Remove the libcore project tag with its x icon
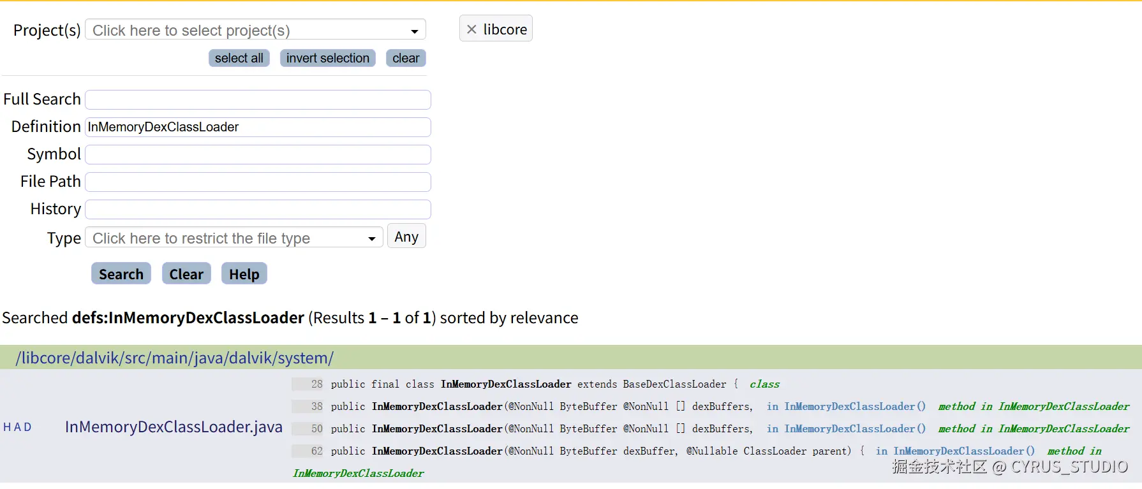This screenshot has height=489, width=1142. (x=471, y=29)
